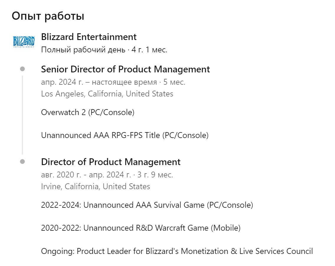Viewport: 335px width, 266px height.
Task: Click the vertical timeline line between the roles
Action: [x=22, y=115]
